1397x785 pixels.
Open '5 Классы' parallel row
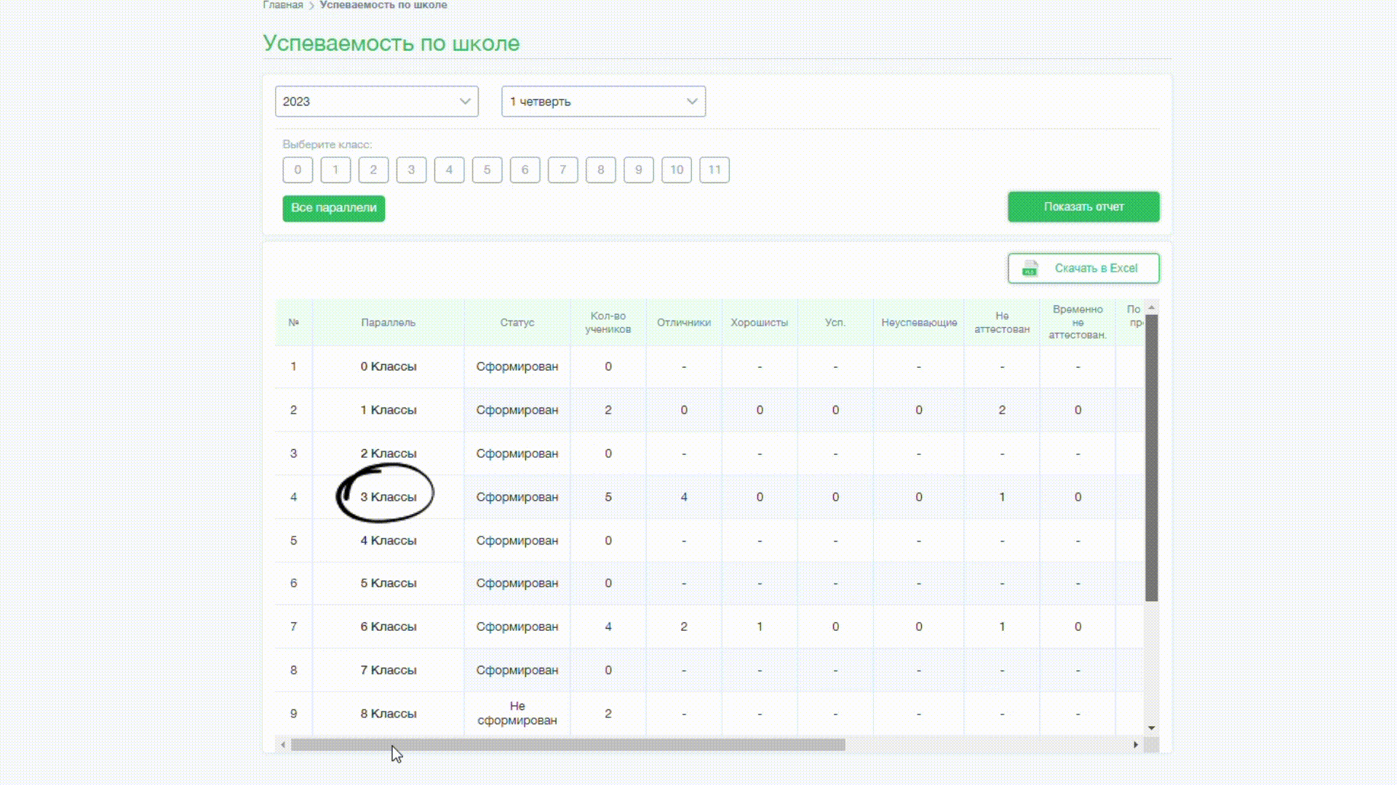click(x=389, y=583)
